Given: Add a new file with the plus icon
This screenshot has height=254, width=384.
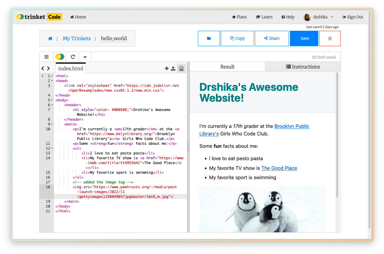Looking at the screenshot, I should pyautogui.click(x=167, y=68).
